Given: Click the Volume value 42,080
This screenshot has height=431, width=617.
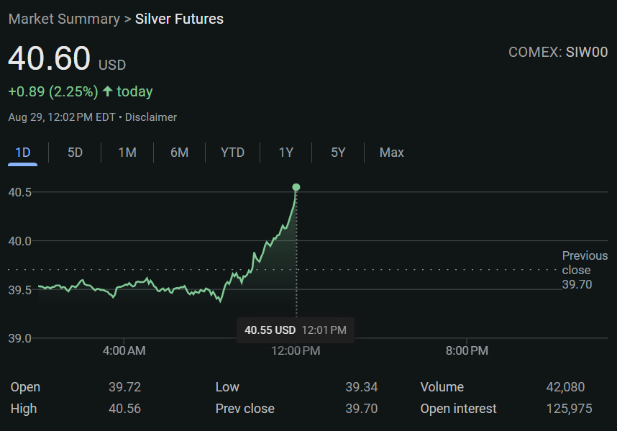Looking at the screenshot, I should pyautogui.click(x=565, y=387).
